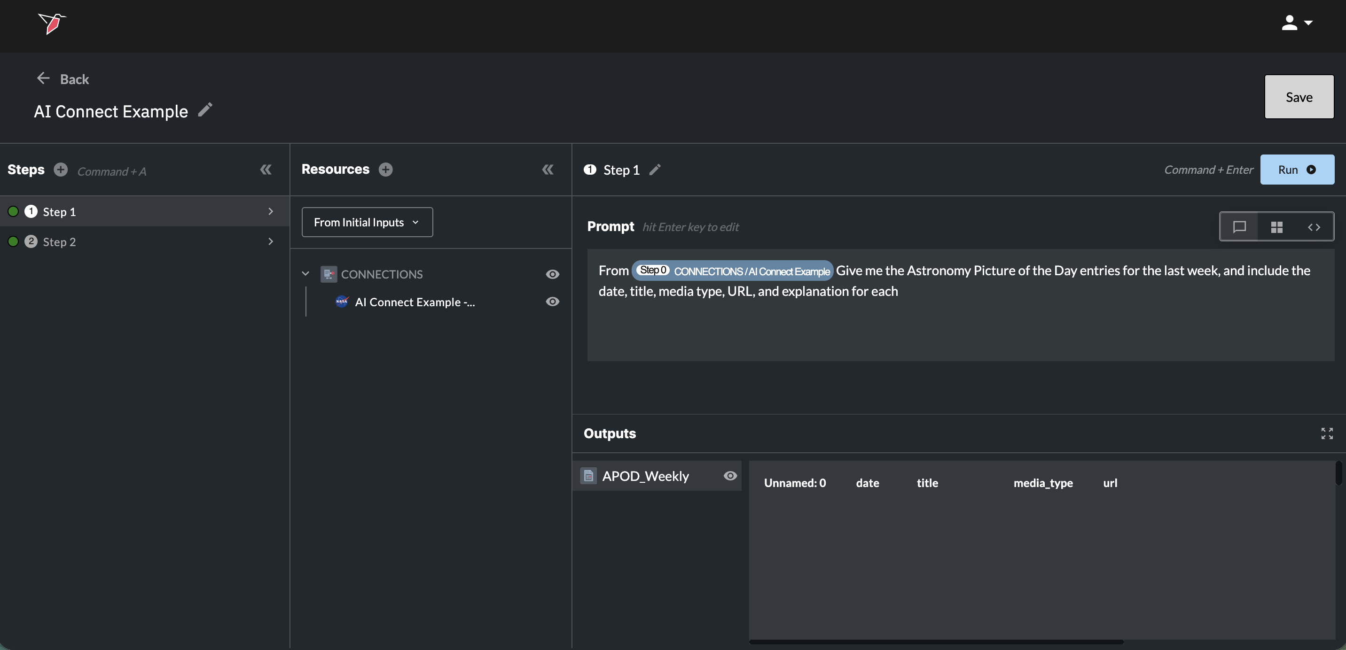1346x650 pixels.
Task: Collapse the CONNECTIONS tree node
Action: pyautogui.click(x=305, y=274)
